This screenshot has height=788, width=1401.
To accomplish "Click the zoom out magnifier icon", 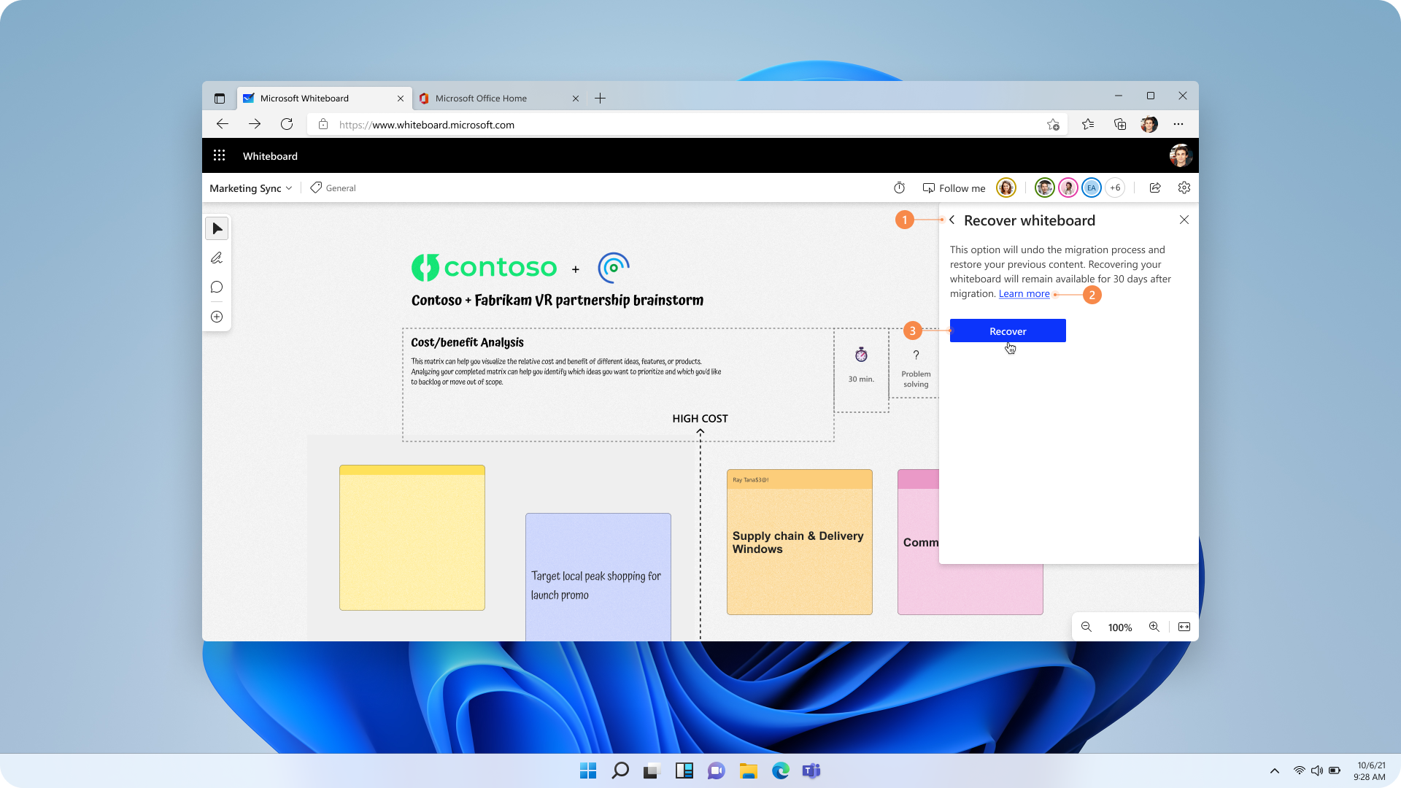I will (1086, 627).
